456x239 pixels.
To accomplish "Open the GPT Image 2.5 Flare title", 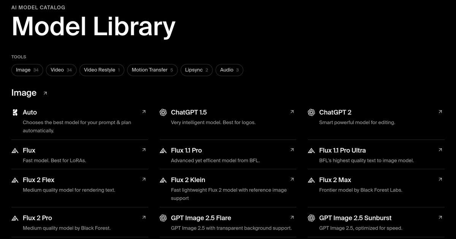I will click(x=201, y=218).
